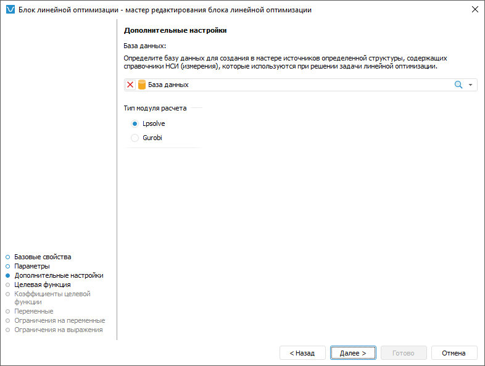
Task: Click the Целевая функция step bullet
Action: click(x=8, y=285)
